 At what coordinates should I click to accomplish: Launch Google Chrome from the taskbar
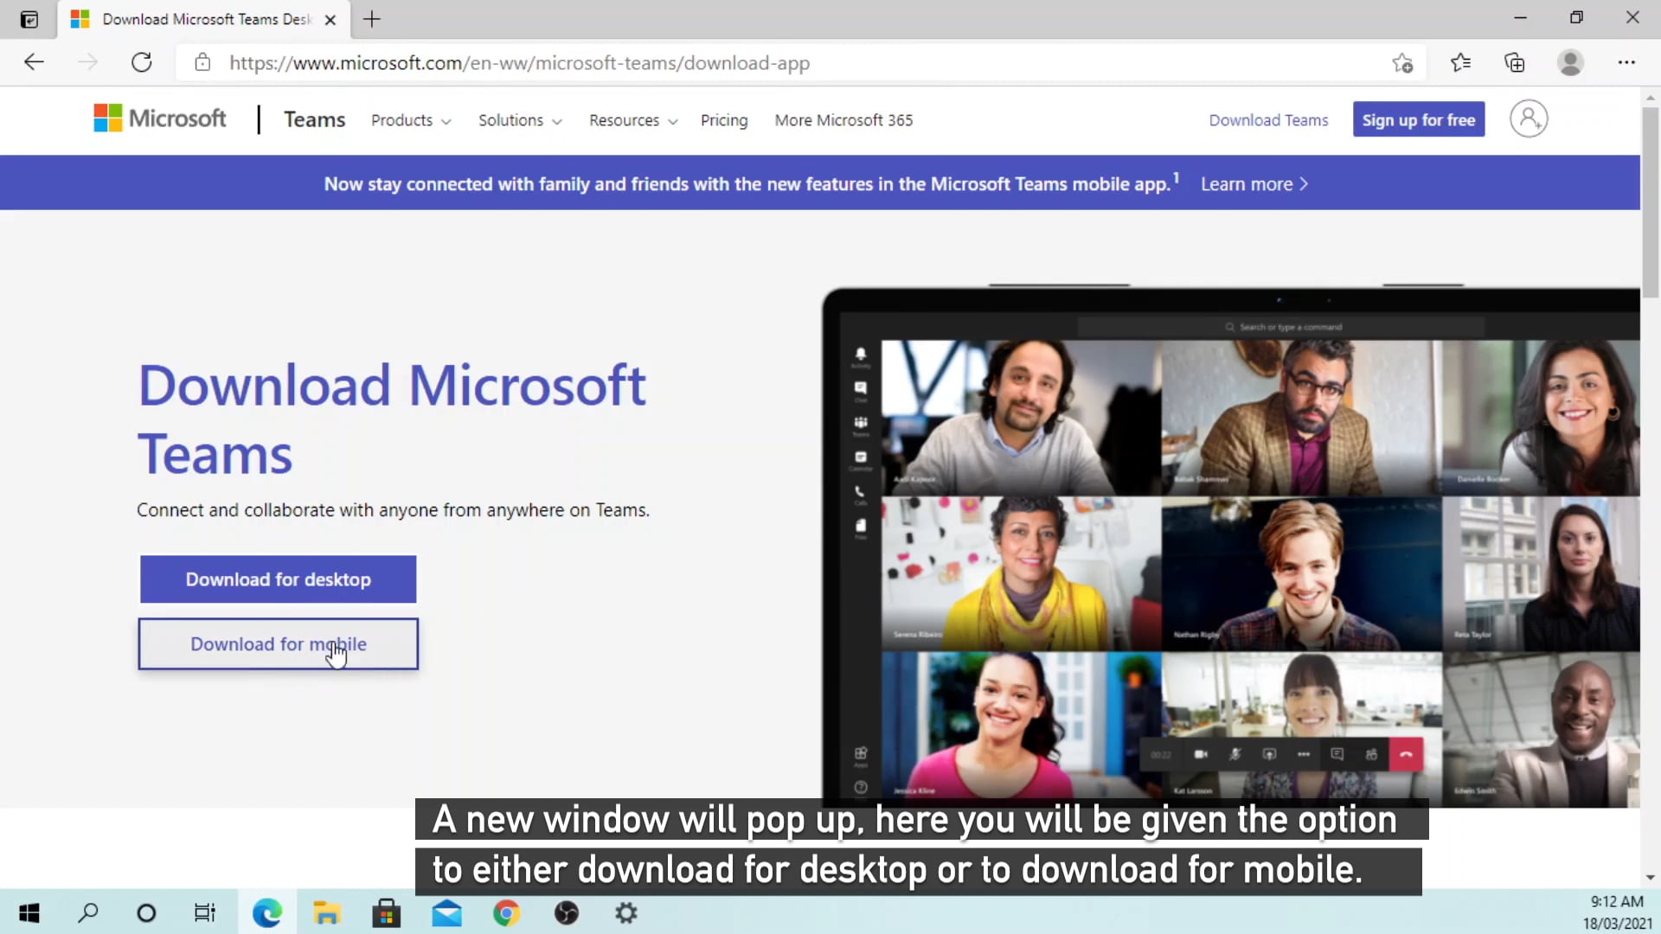506,912
